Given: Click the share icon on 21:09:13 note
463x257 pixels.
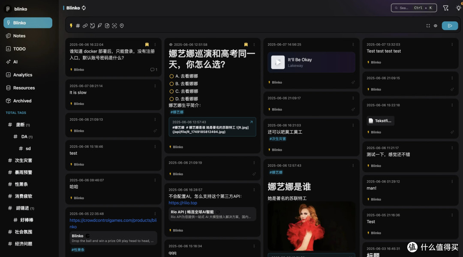Looking at the screenshot, I should [x=155, y=131].
